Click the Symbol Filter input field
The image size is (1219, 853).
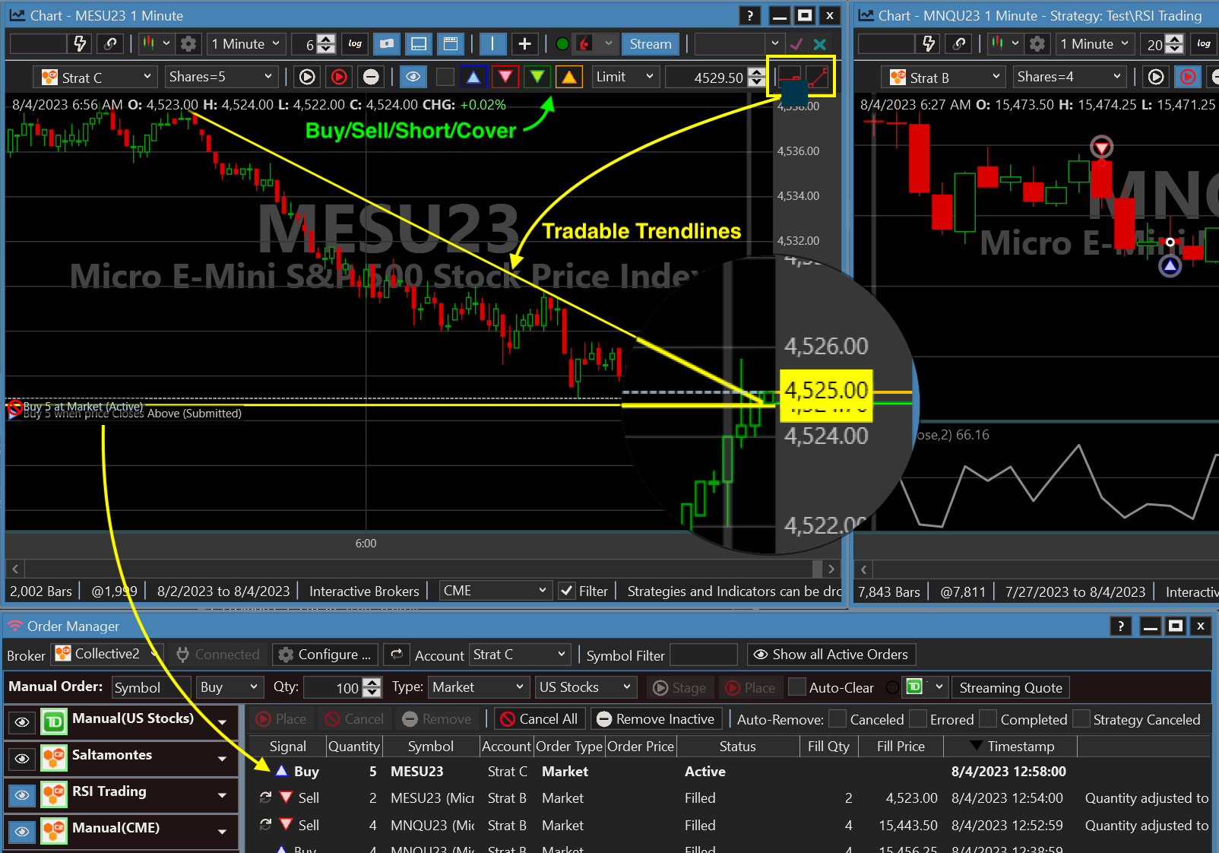click(703, 655)
